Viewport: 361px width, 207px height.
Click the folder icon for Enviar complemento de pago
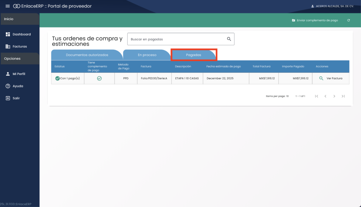pyautogui.click(x=294, y=20)
